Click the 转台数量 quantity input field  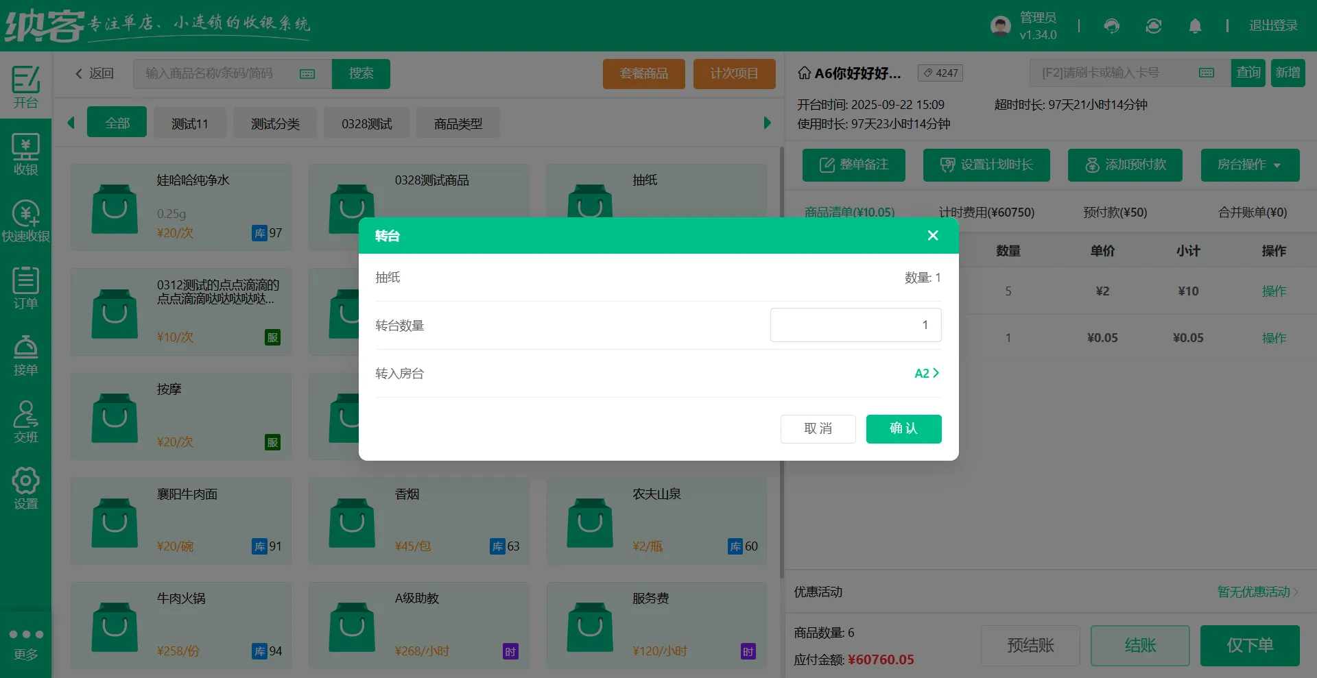855,325
